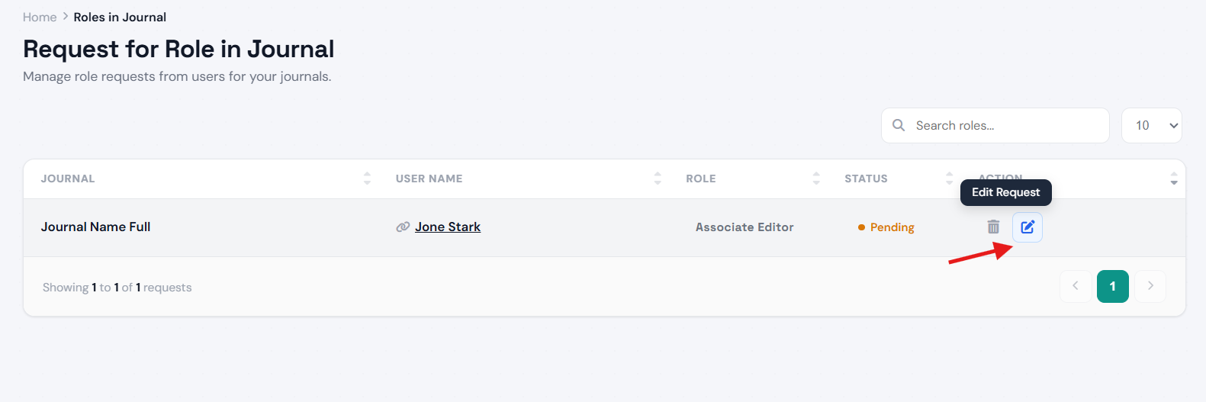
Task: Click the USER NAME column header
Action: (x=429, y=178)
